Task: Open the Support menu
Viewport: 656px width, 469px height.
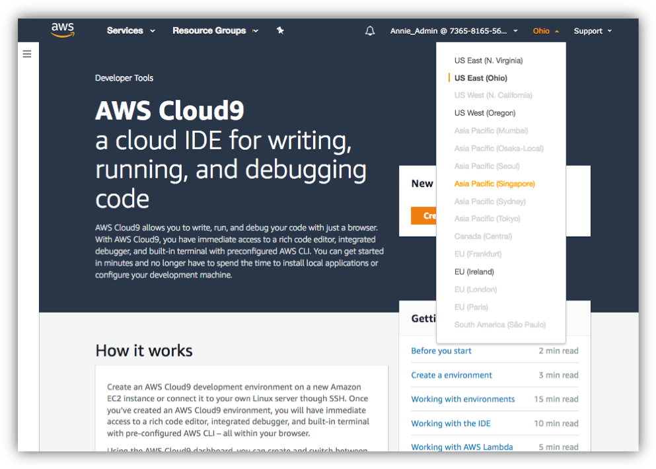Action: pyautogui.click(x=593, y=31)
